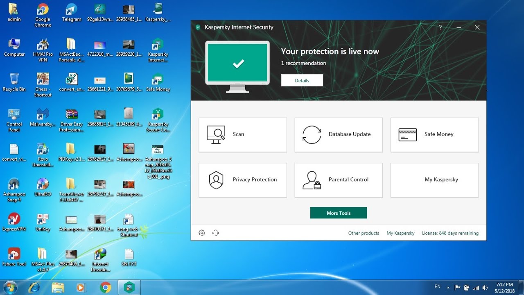524x295 pixels.
Task: Select the PIDKey.v2.1 folder icon
Action: click(x=72, y=152)
